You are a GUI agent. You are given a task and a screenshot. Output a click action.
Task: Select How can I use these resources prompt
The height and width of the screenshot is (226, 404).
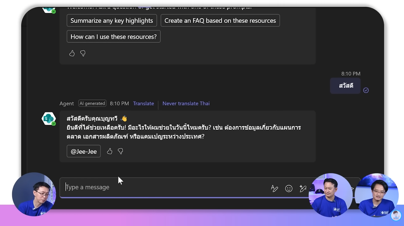pyautogui.click(x=113, y=36)
